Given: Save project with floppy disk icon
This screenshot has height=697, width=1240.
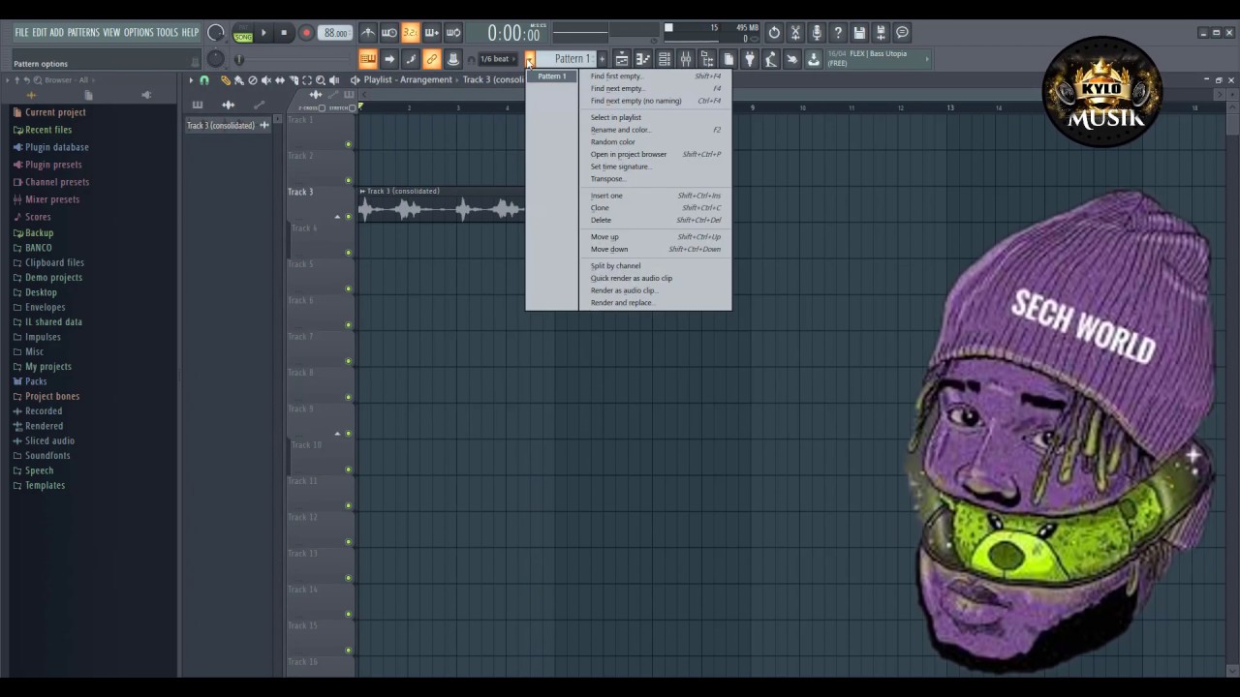Looking at the screenshot, I should click(859, 33).
